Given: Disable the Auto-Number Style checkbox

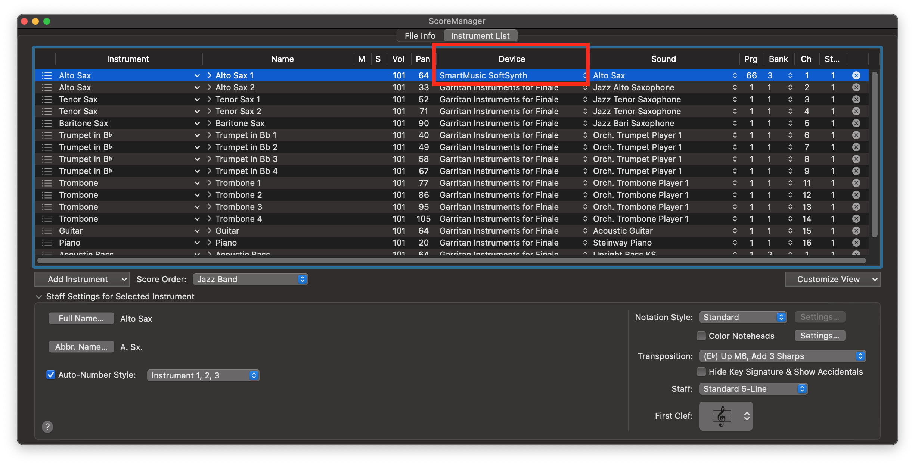Looking at the screenshot, I should tap(51, 375).
